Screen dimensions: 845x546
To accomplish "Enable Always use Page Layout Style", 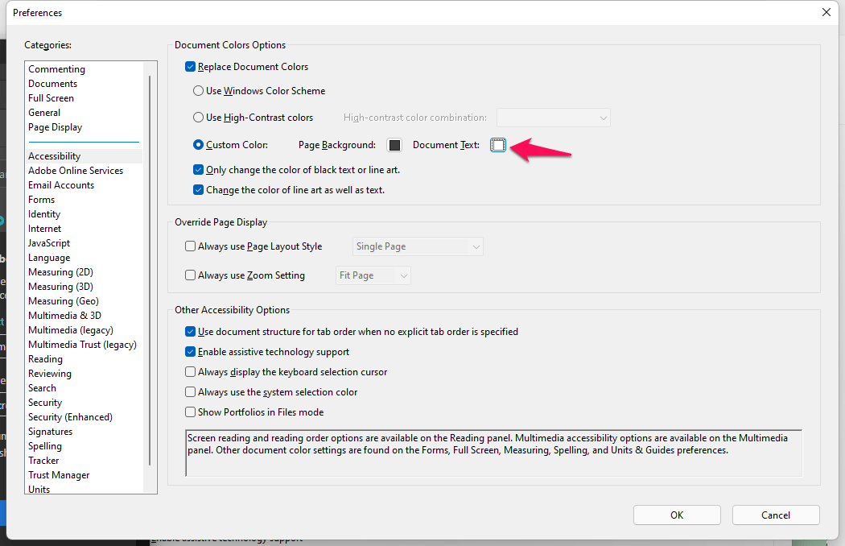I will coord(191,246).
